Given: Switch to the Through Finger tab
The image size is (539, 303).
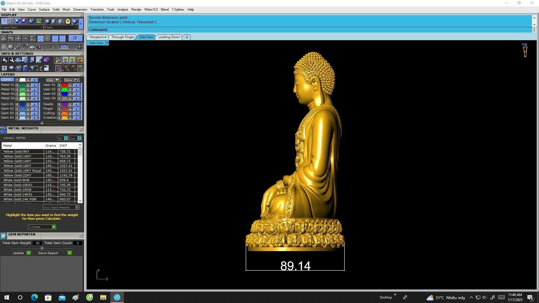Looking at the screenshot, I should [x=123, y=37].
